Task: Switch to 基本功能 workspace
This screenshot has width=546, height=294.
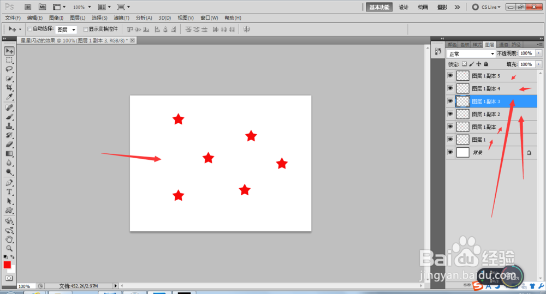Action: pos(379,7)
